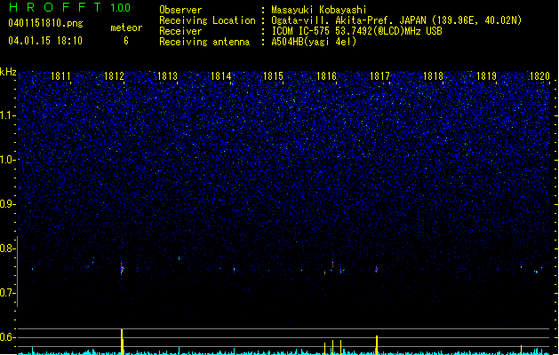This screenshot has width=559, height=355.
Task: Click the HROFFT 1.00 title text
Action: pos(69,7)
